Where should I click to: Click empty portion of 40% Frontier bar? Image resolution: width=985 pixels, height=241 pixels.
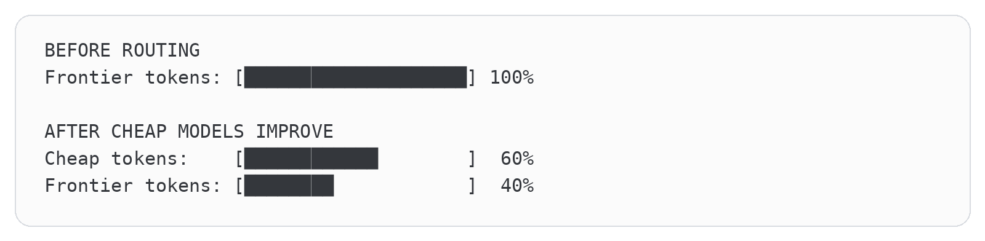coord(400,186)
